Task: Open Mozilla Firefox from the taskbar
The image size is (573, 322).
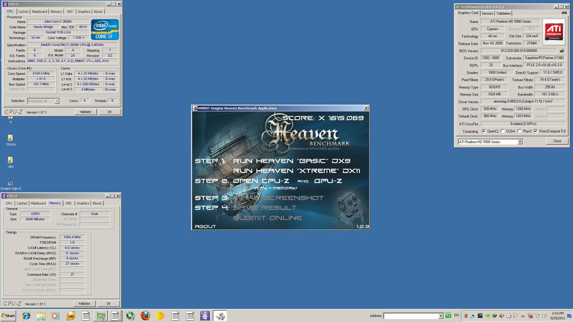Action: click(145, 316)
